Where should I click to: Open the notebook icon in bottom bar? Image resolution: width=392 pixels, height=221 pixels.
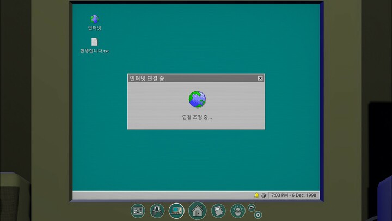coord(218,210)
